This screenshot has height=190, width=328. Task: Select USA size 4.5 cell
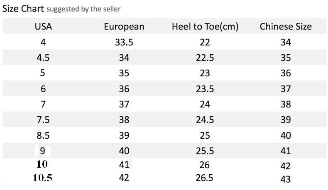(43, 58)
